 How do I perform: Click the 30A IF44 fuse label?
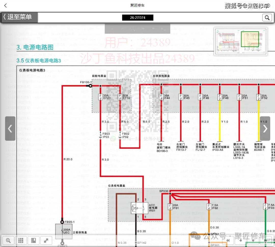tap(167, 97)
